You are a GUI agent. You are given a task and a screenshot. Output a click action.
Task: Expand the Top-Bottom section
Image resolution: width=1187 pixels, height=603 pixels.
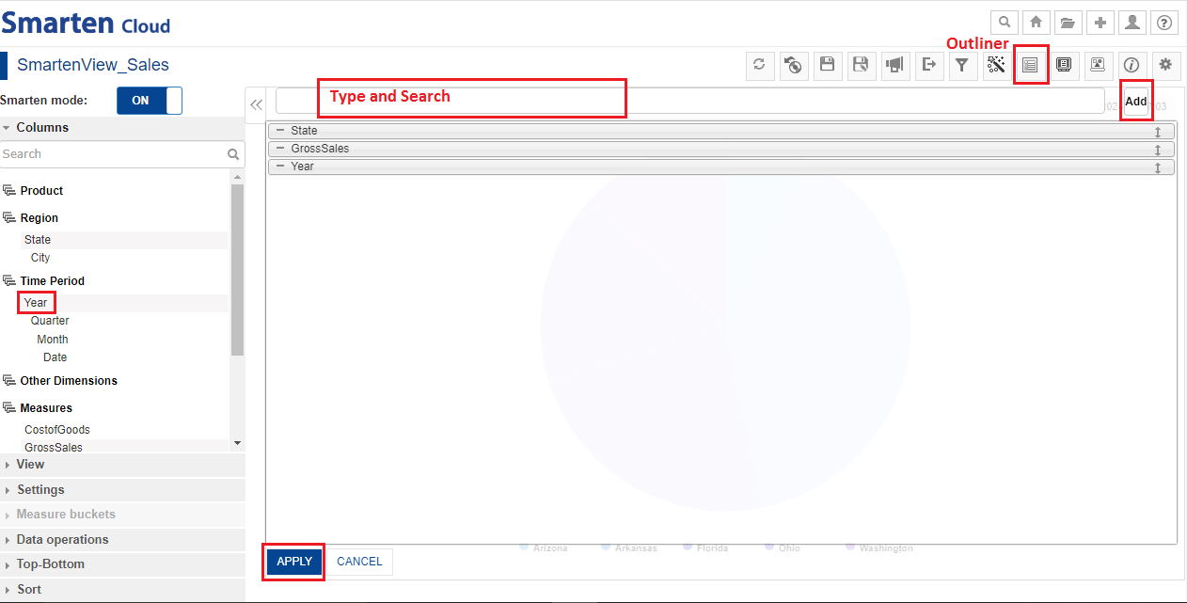click(x=122, y=564)
